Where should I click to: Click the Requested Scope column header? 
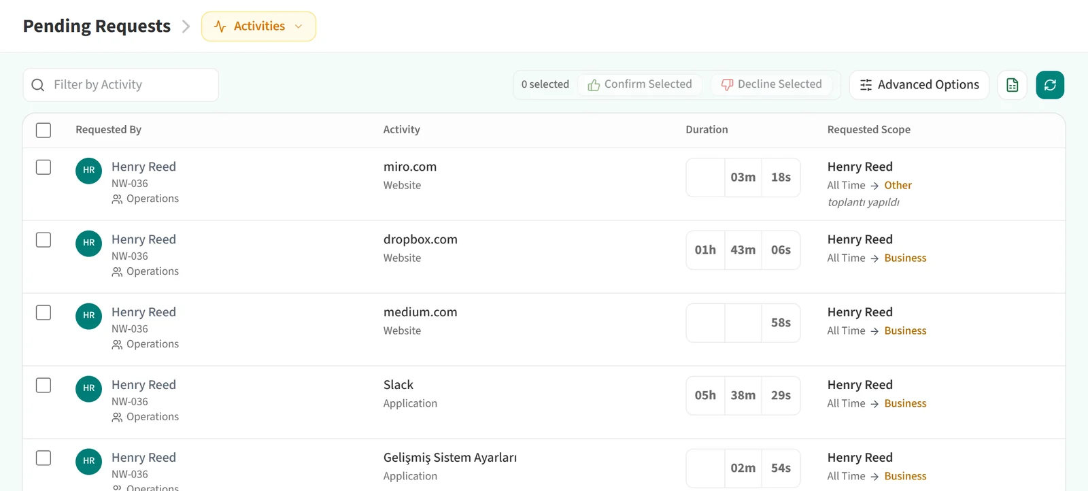click(x=869, y=130)
